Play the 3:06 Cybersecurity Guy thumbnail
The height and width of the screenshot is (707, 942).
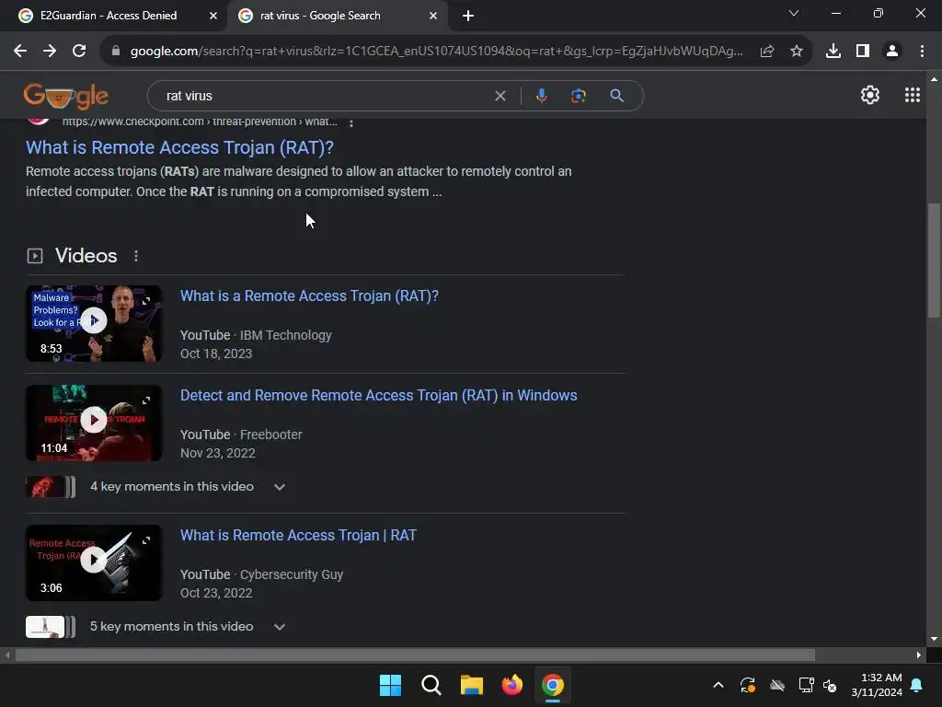[x=94, y=562]
